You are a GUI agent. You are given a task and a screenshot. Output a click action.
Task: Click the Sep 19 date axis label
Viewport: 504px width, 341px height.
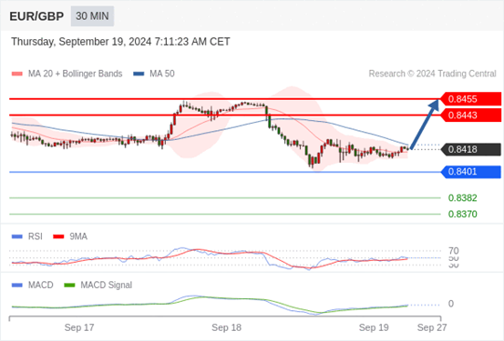click(x=374, y=327)
